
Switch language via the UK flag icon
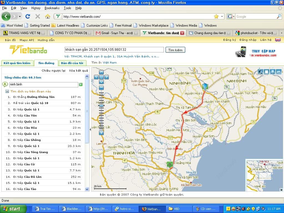(278, 40)
